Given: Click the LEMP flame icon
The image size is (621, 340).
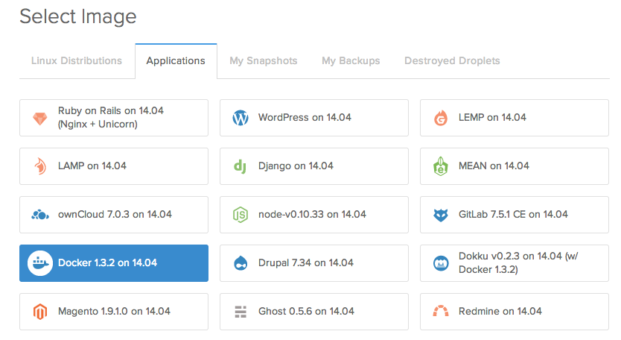Looking at the screenshot, I should [x=441, y=118].
